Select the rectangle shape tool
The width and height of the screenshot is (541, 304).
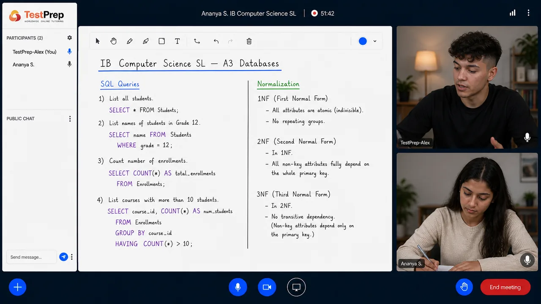161,41
